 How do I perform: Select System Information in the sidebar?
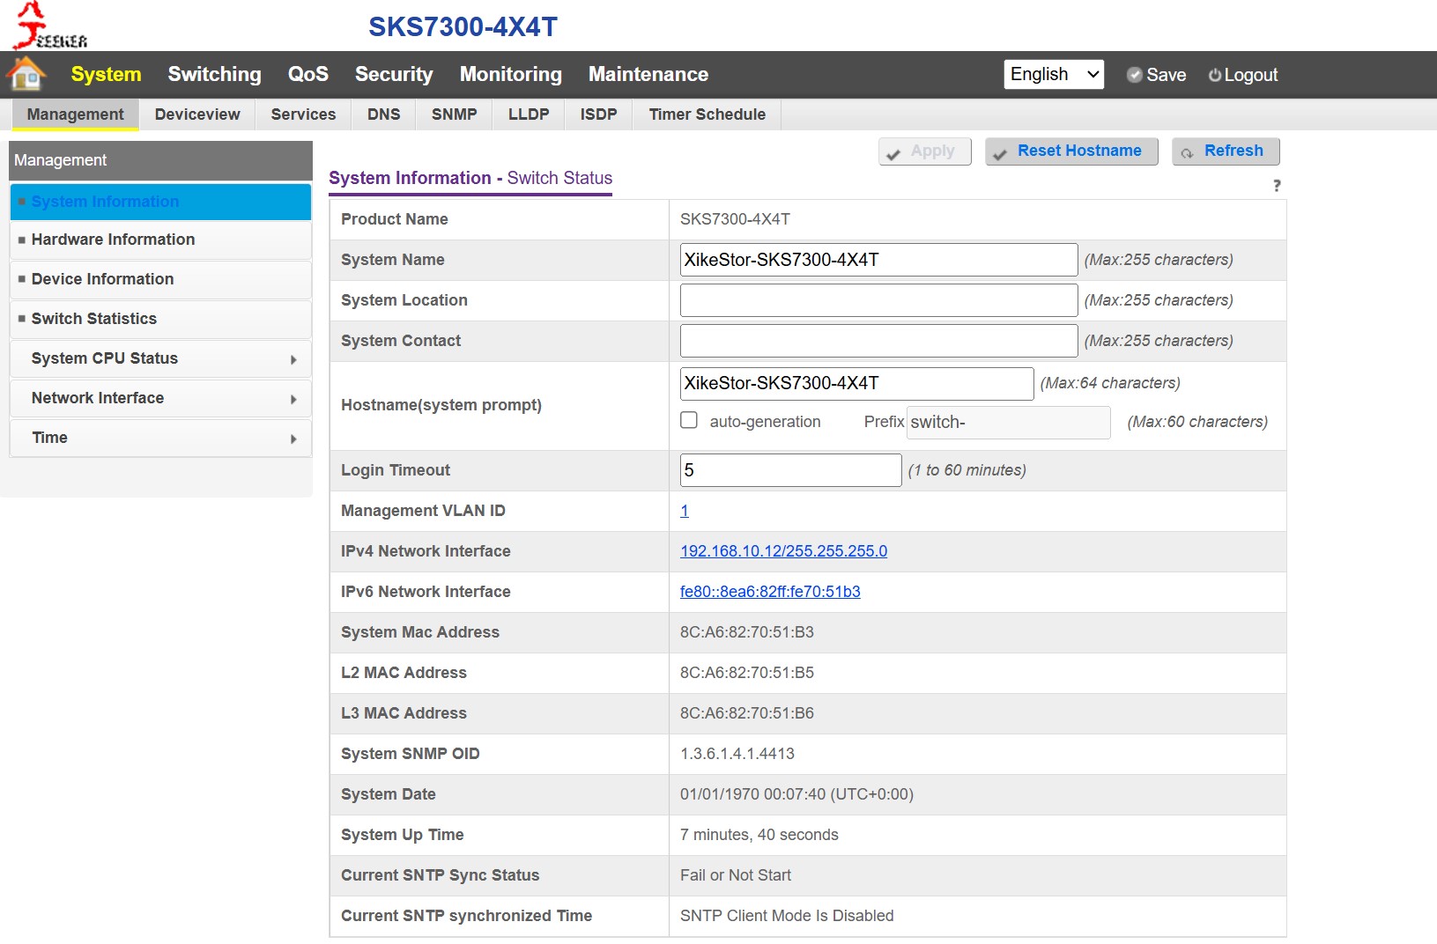click(160, 202)
